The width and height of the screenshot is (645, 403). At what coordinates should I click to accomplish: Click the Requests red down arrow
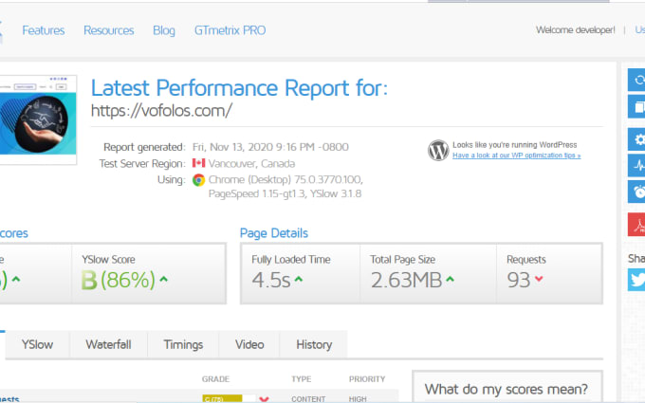pos(539,279)
